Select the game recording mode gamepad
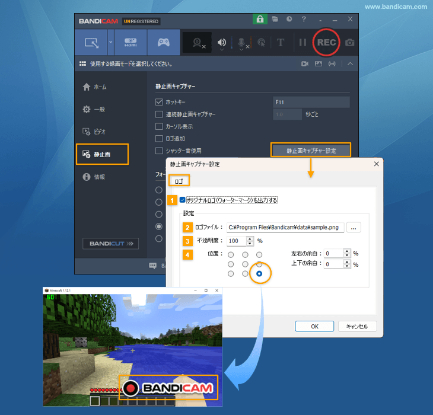This screenshot has width=433, height=415. [x=164, y=43]
